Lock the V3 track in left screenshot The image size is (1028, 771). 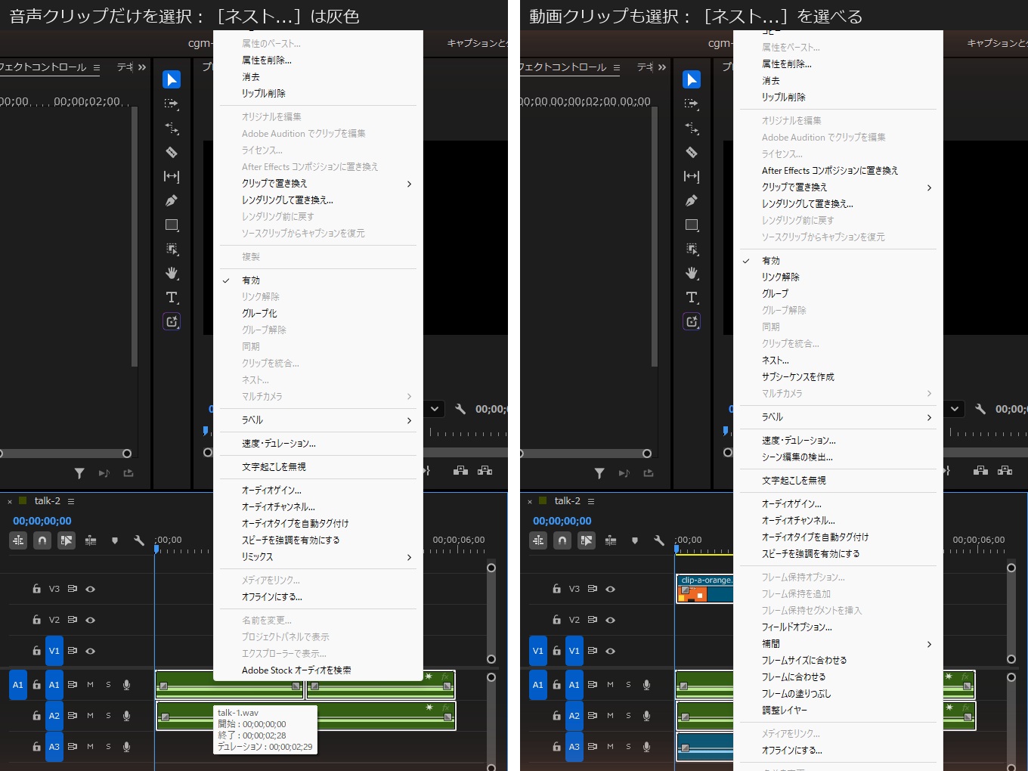pos(36,588)
